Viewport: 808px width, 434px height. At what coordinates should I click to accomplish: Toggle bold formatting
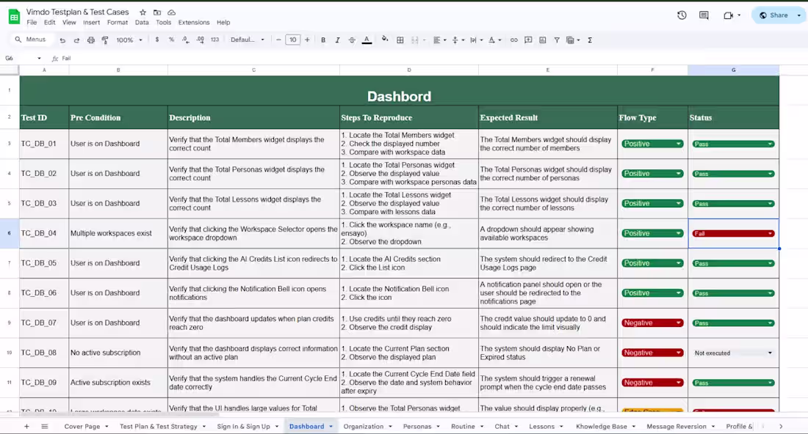point(323,40)
